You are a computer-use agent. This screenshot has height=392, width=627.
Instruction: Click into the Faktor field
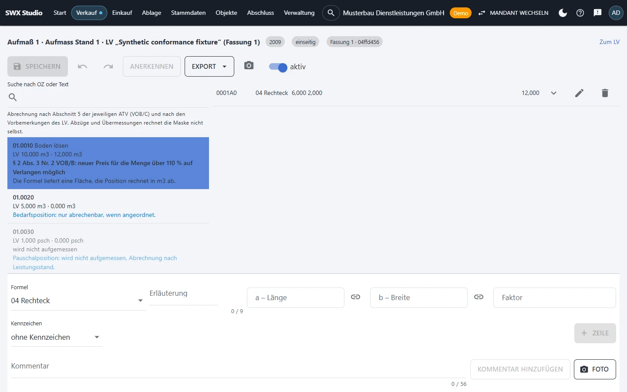tap(555, 297)
